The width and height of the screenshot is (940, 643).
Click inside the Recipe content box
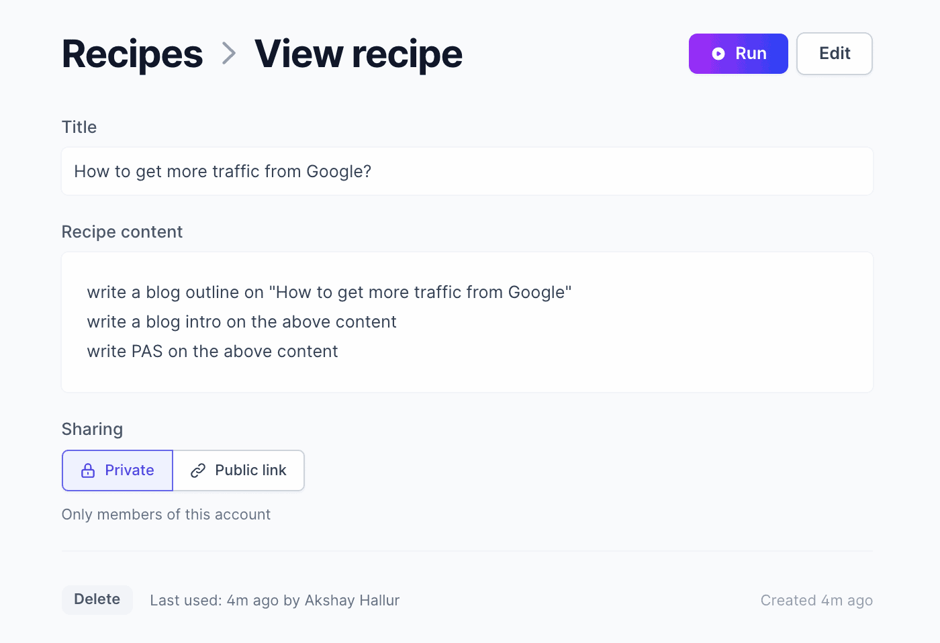tap(467, 322)
